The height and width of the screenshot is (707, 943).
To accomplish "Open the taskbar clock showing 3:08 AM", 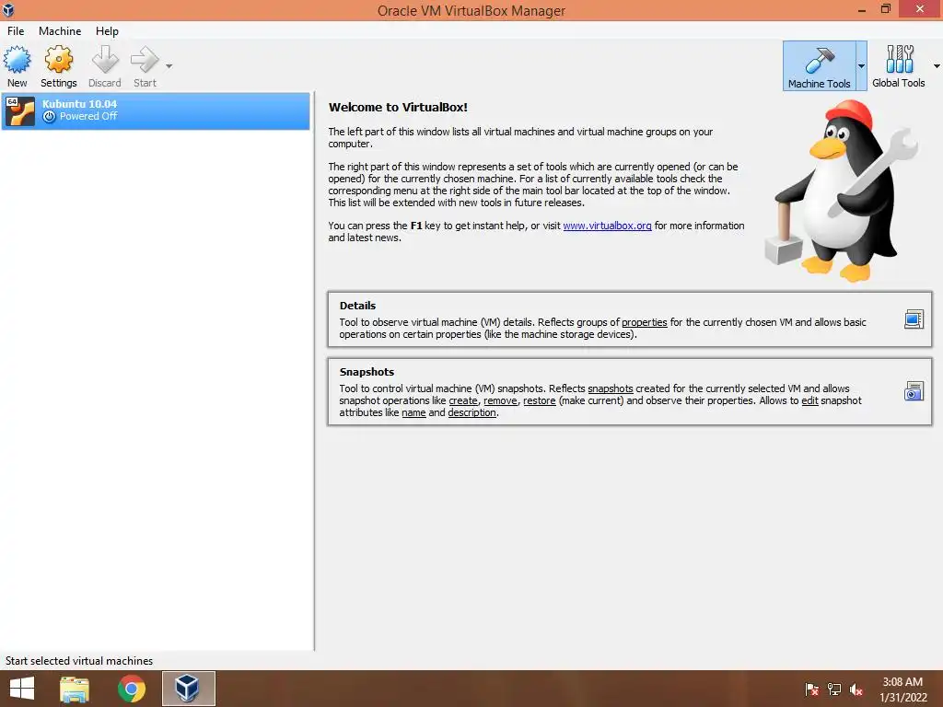I will [x=902, y=690].
